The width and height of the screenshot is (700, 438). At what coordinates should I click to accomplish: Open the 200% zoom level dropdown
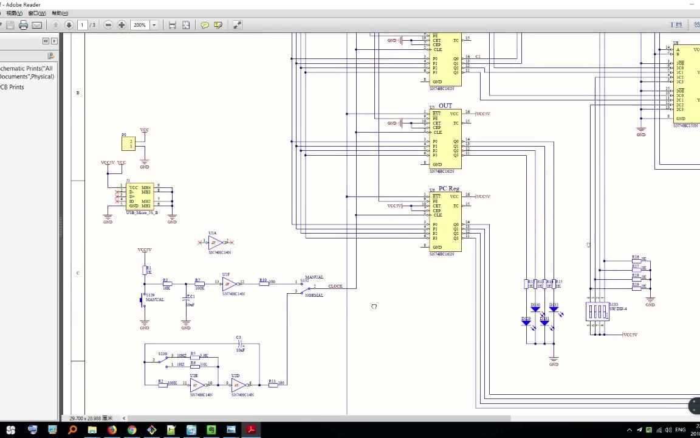click(x=154, y=25)
